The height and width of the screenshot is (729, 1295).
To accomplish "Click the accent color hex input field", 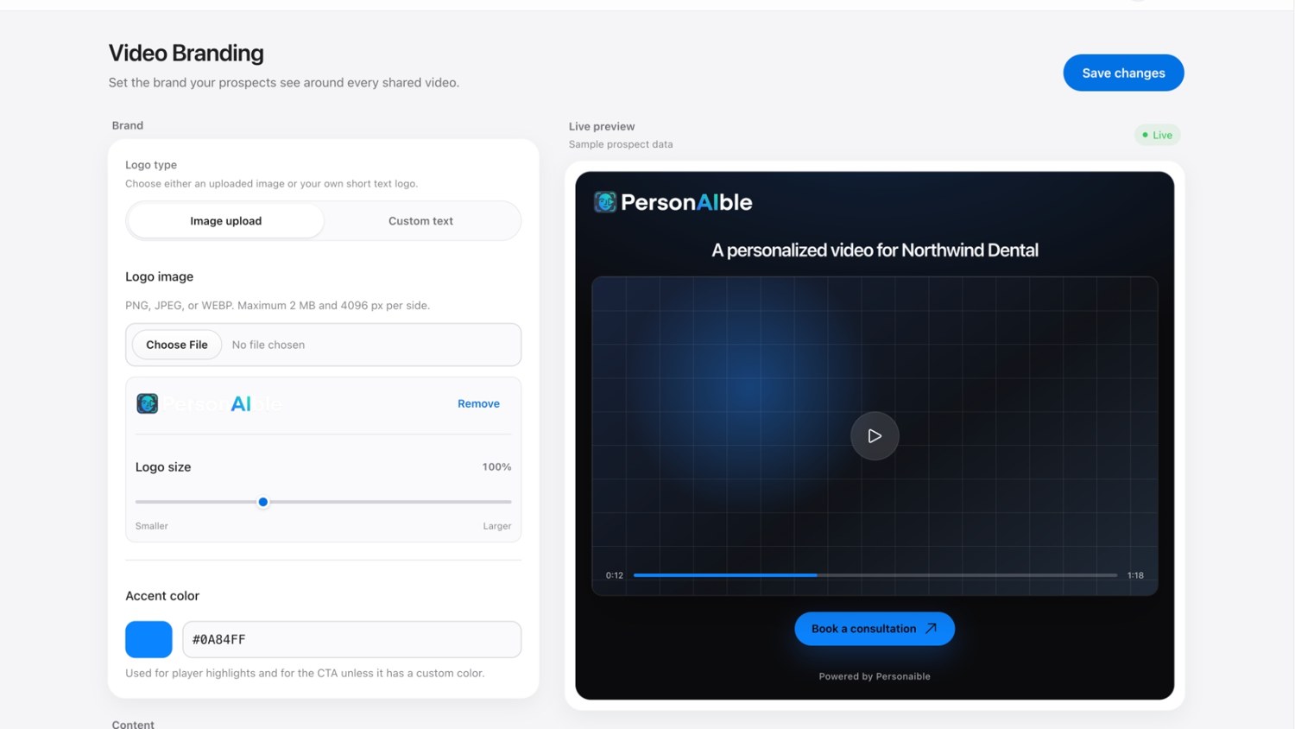I will pyautogui.click(x=352, y=640).
